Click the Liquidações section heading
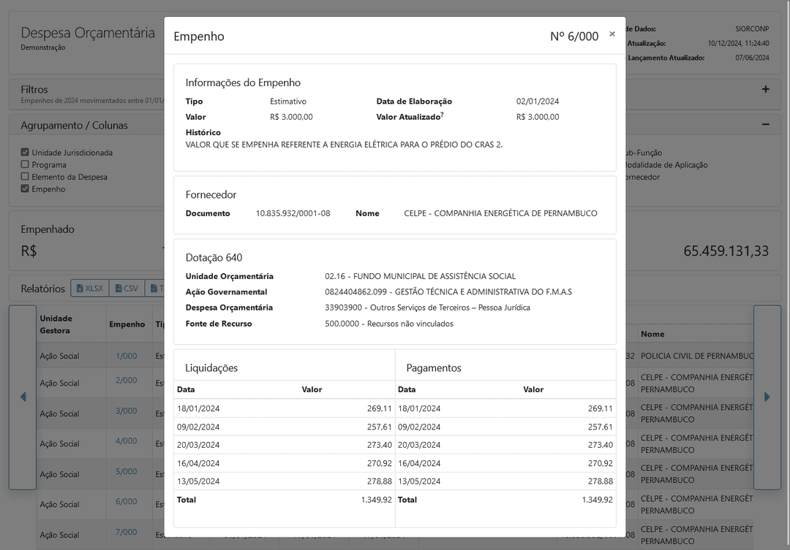The height and width of the screenshot is (550, 790). coord(211,368)
